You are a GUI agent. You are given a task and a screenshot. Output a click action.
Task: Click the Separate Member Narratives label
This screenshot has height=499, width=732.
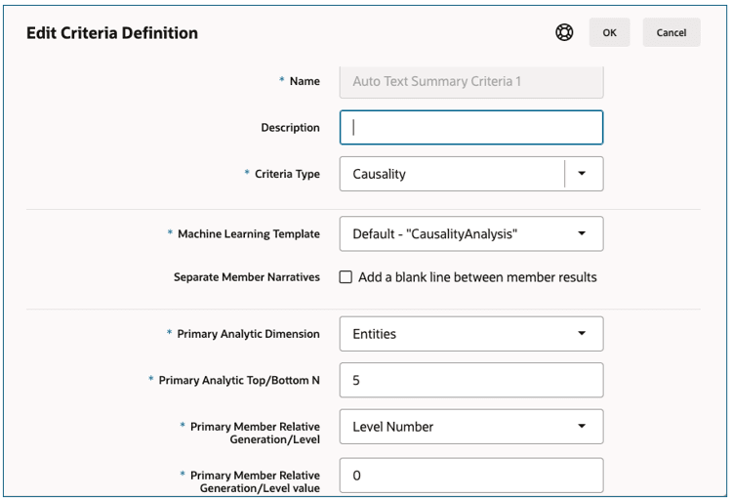click(247, 277)
